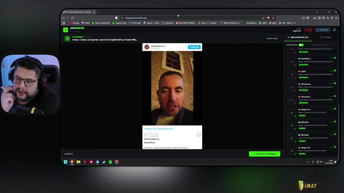This screenshot has width=344, height=193.
Task: Open the browser extensions puzzle icon
Action: coord(303,18)
